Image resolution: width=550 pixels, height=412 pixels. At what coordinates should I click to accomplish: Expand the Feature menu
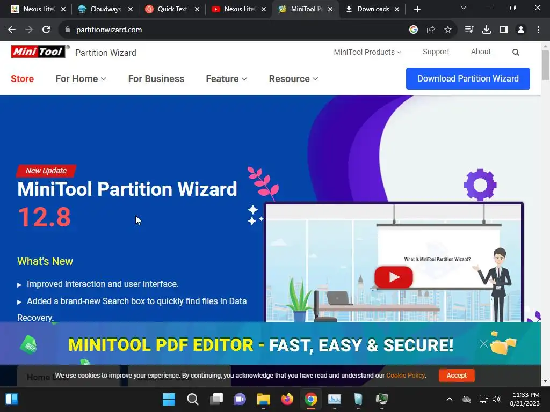[x=226, y=79]
